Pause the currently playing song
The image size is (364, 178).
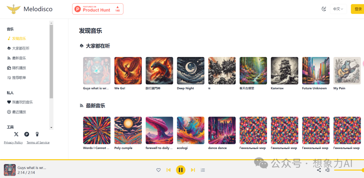pos(181,170)
